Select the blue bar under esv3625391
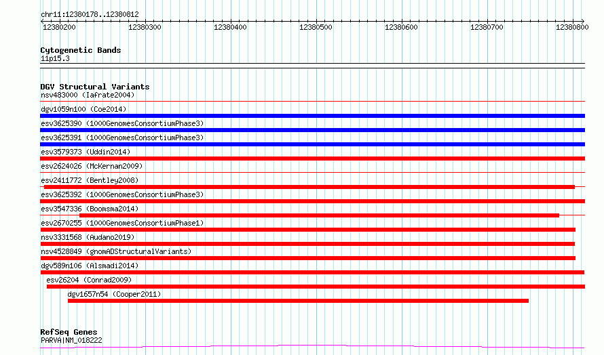The width and height of the screenshot is (604, 355). [312, 144]
